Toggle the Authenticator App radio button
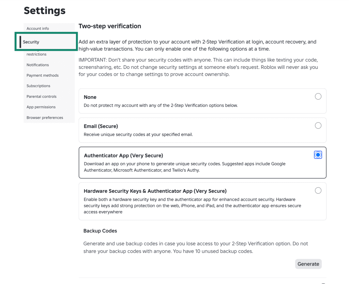 pyautogui.click(x=318, y=155)
